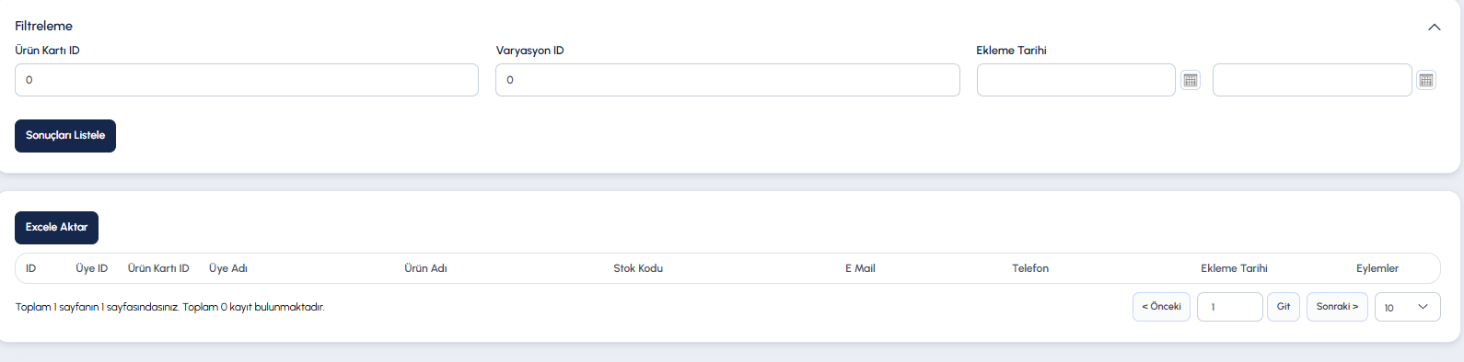Go to next page with Sonraki
Image resolution: width=1464 pixels, height=362 pixels.
pos(1337,307)
